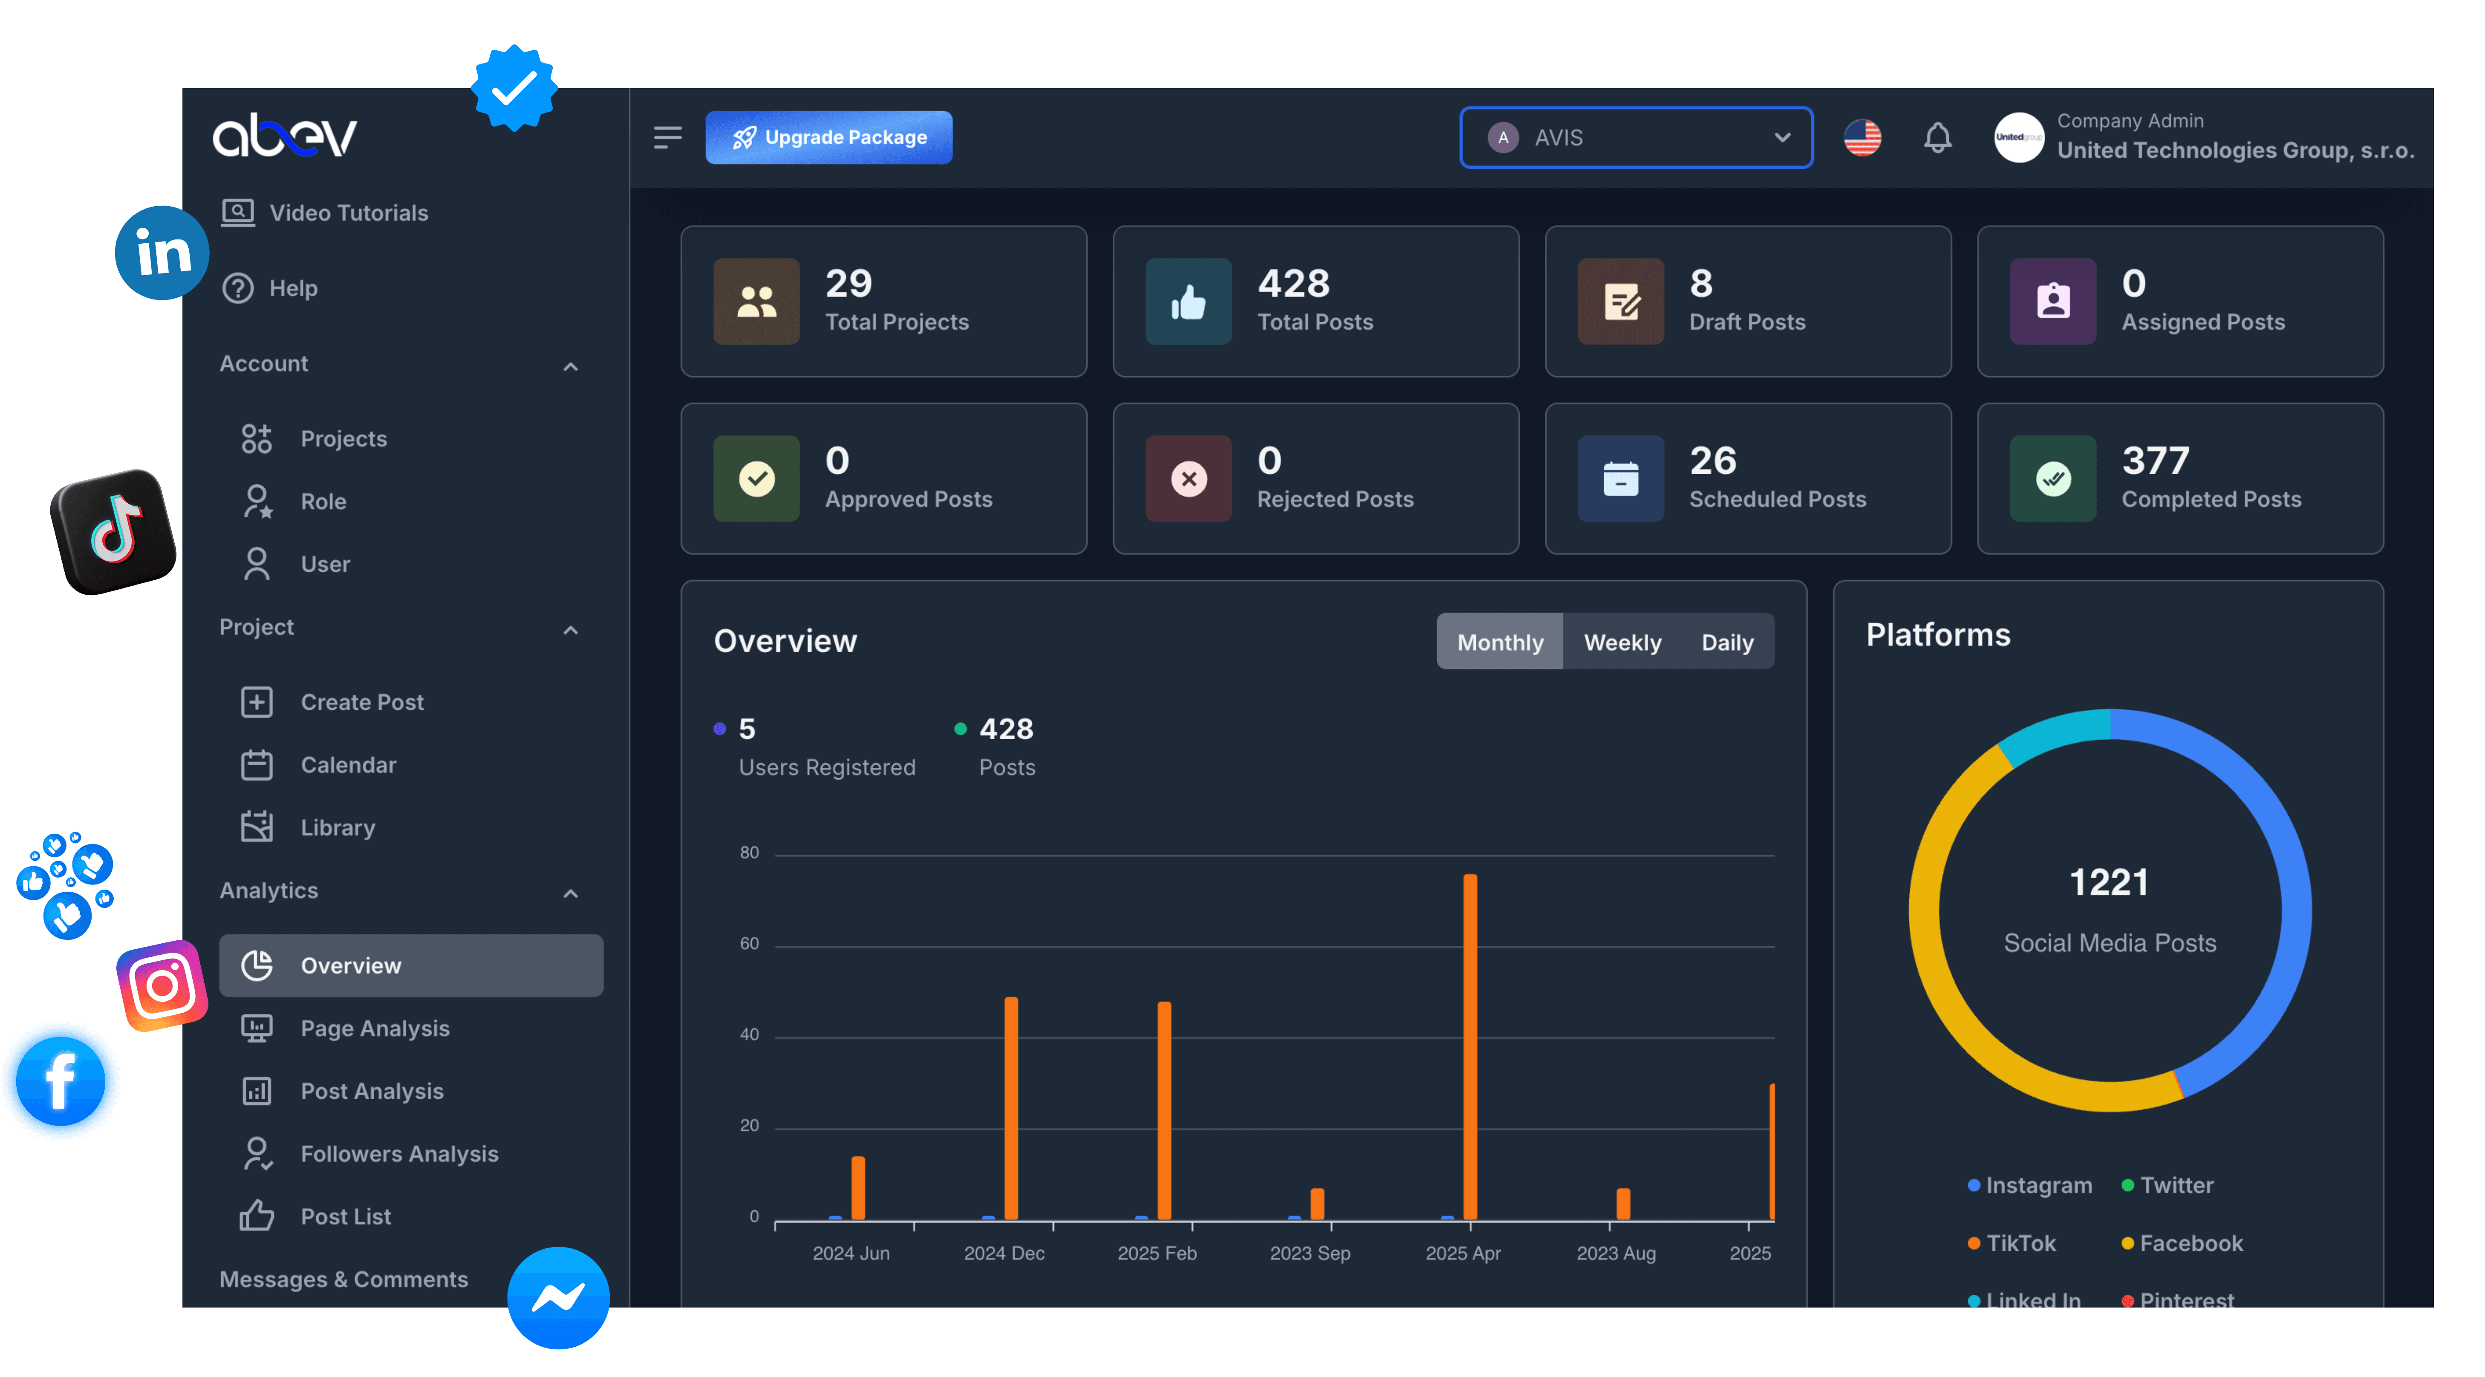
Task: Click the Total Projects people icon
Action: (x=756, y=302)
